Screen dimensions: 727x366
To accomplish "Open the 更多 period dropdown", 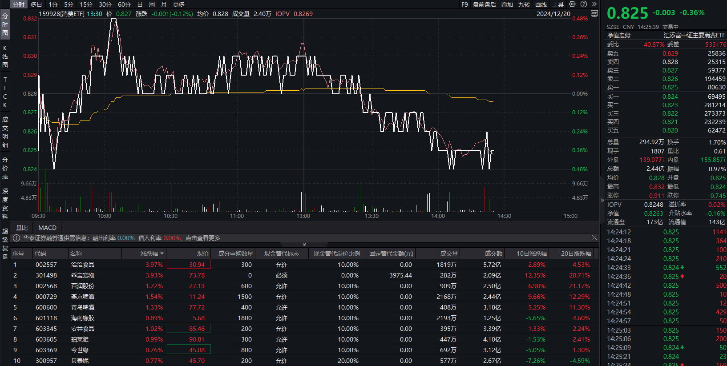I will click(x=179, y=4).
